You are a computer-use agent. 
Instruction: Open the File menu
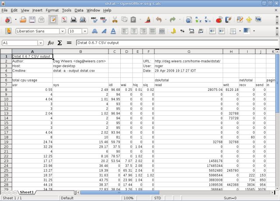4,10
